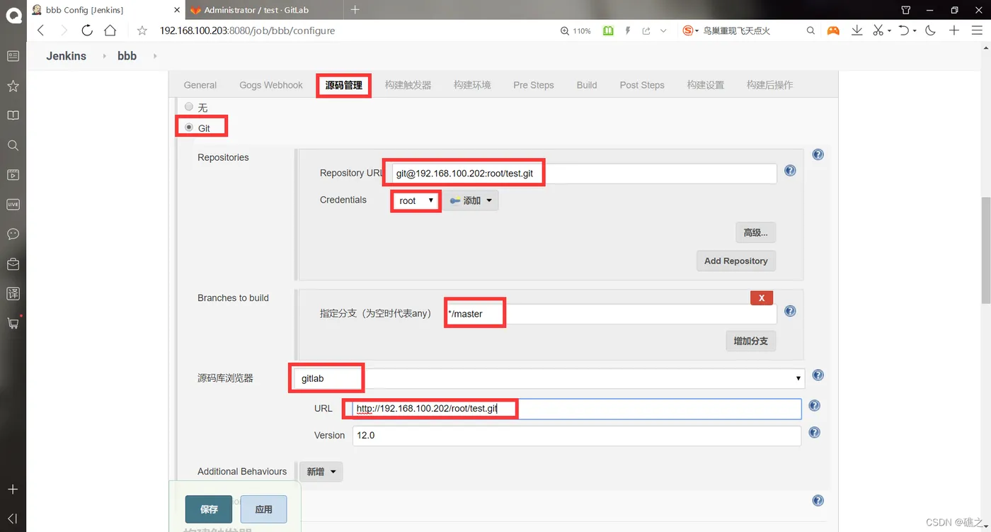
Task: Switch to the 构建环境 tab
Action: click(x=472, y=85)
